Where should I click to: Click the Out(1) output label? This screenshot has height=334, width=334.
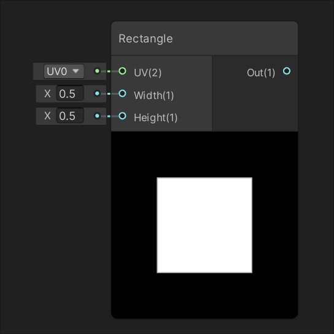pos(261,73)
